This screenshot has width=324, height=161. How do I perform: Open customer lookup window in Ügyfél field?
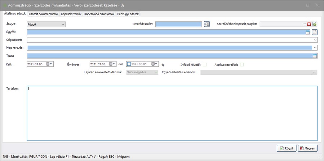[x=308, y=32]
